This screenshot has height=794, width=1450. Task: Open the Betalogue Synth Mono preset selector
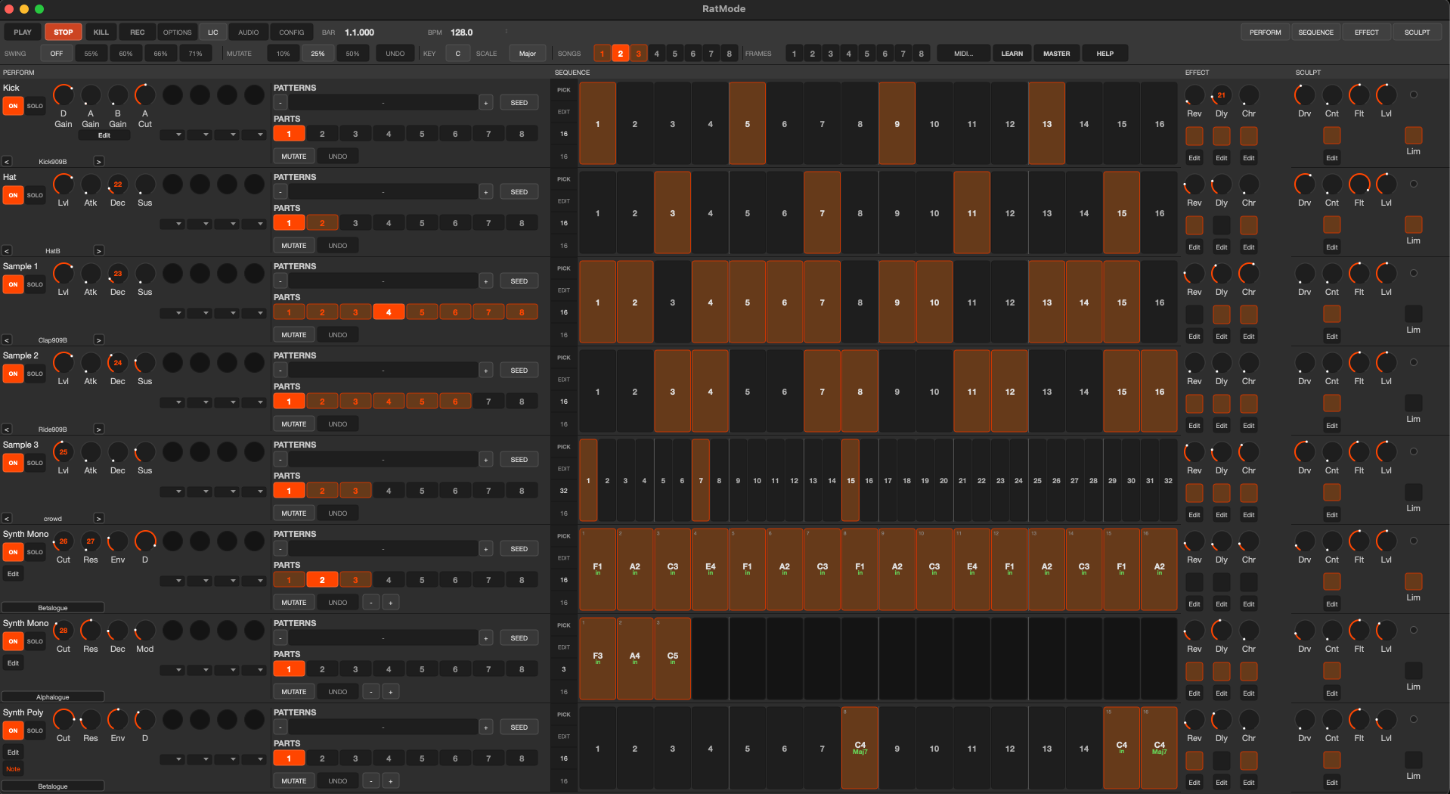click(x=53, y=608)
